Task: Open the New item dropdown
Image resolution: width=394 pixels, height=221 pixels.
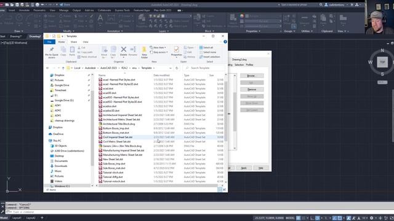Action: pyautogui.click(x=158, y=47)
